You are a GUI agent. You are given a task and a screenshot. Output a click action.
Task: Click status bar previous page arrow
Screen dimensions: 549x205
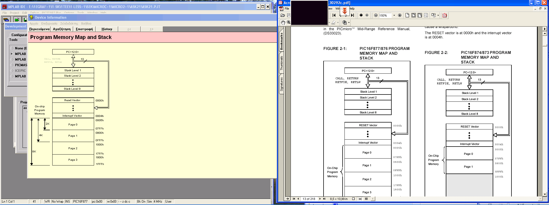click(298, 199)
